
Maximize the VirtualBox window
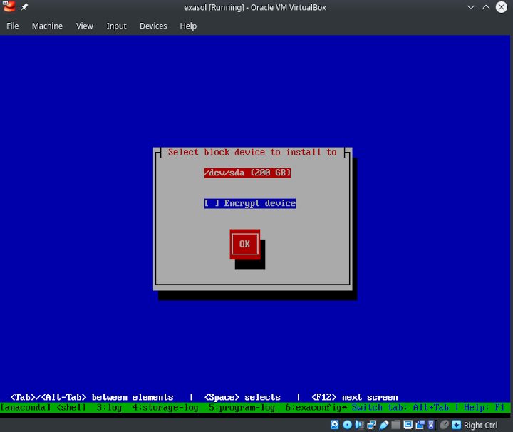tap(486, 7)
